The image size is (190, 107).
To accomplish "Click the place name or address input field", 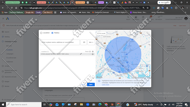I will tap(60, 42).
